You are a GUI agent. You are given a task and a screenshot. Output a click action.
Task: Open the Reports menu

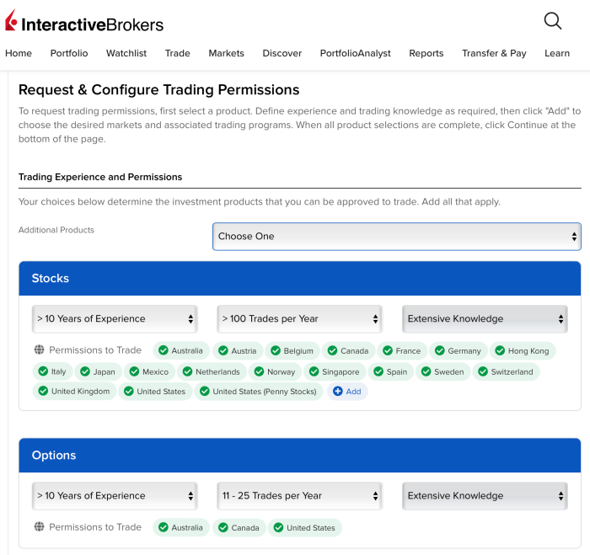click(x=426, y=53)
